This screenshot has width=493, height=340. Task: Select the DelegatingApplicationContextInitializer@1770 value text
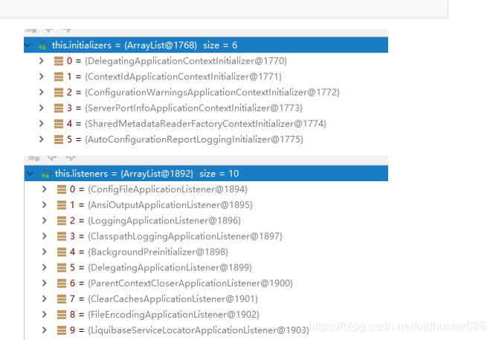click(x=186, y=61)
